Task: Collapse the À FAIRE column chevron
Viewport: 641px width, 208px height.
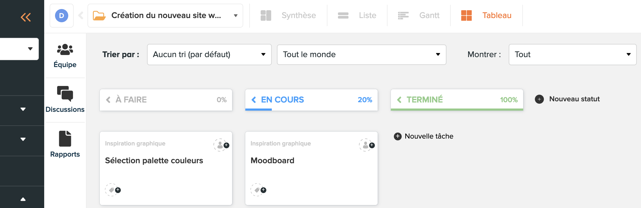Action: pyautogui.click(x=108, y=100)
